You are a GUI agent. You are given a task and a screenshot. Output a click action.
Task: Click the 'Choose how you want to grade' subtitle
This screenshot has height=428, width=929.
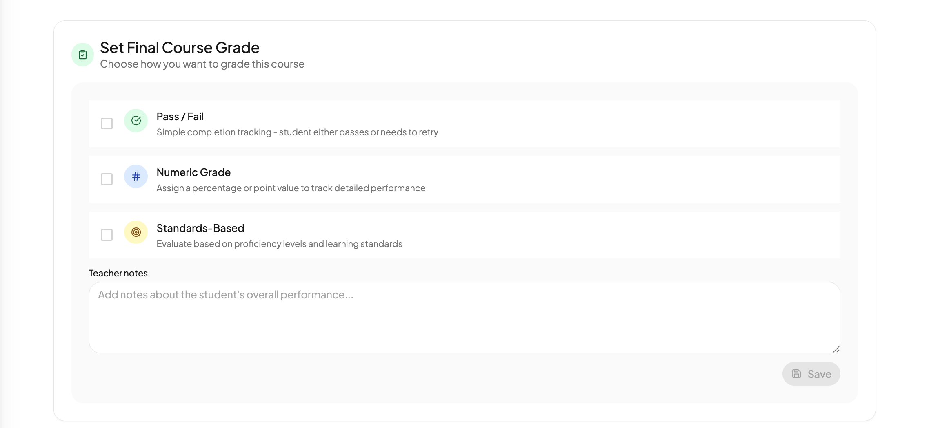[x=202, y=64]
